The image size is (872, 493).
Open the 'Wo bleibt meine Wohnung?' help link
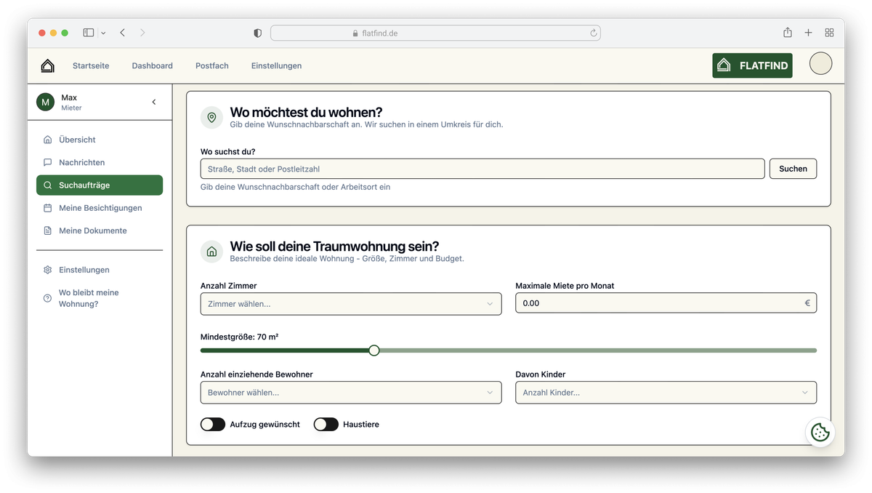(89, 298)
